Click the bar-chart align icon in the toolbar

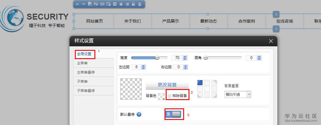(127, 4)
